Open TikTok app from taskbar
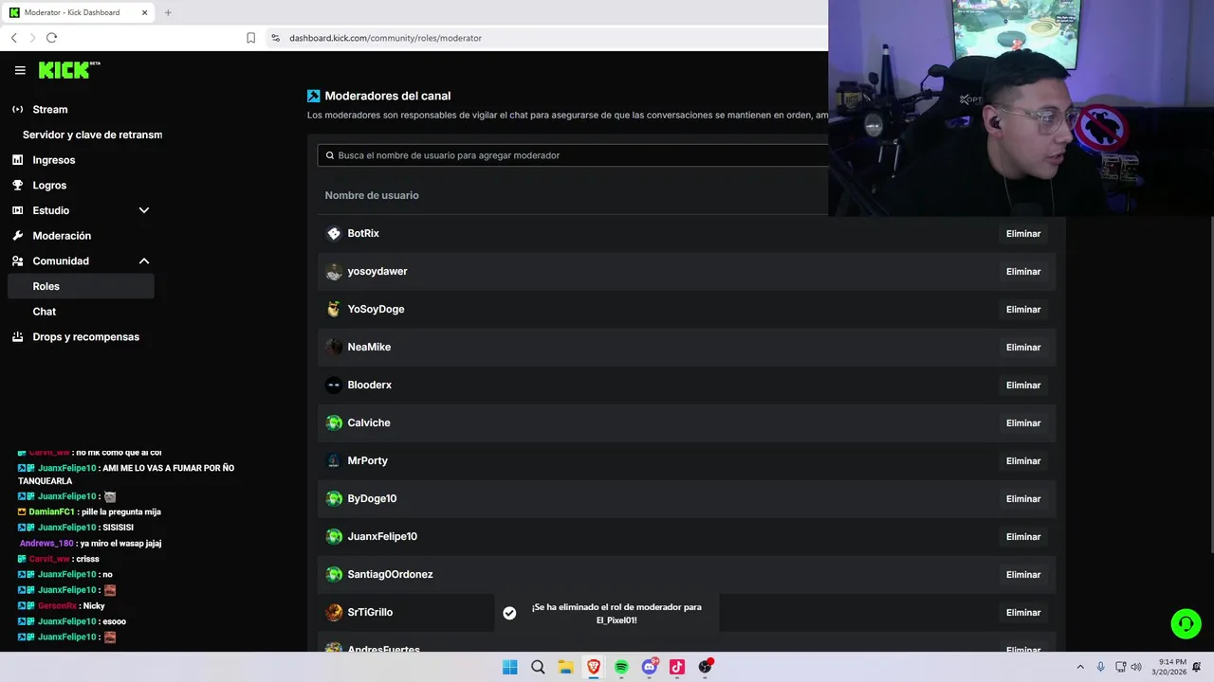The height and width of the screenshot is (682, 1214). click(677, 667)
